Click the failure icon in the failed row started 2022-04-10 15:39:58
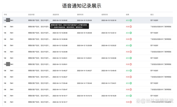This screenshot has height=107, width=177. [131, 39]
